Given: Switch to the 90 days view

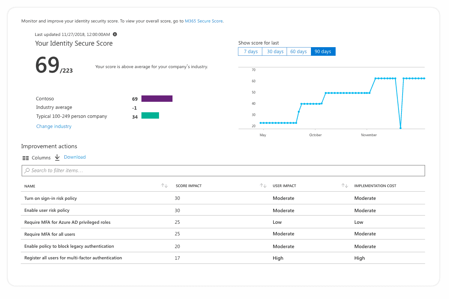Looking at the screenshot, I should [323, 51].
